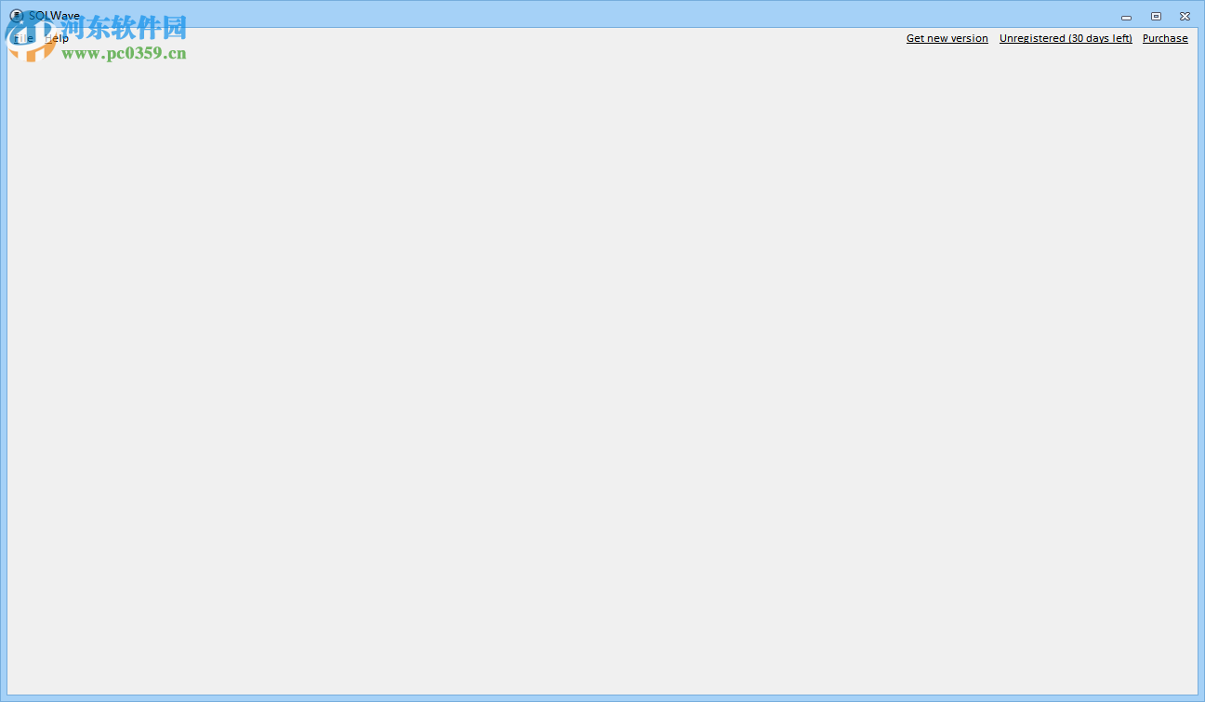Maximize the SQLWave window
This screenshot has height=702, width=1205.
pos(1156,16)
